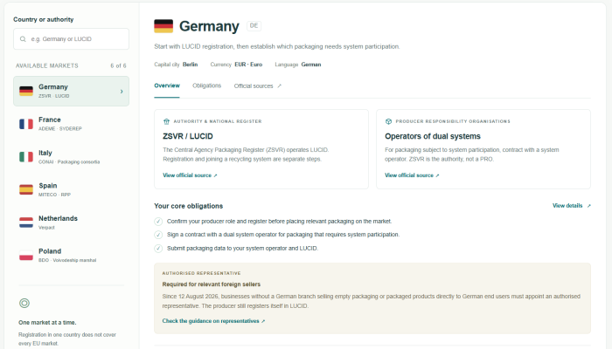Viewport: 612px width, 349px height.
Task: Click the 'AVAILABLE MARKETS' label
Action: coord(47,65)
